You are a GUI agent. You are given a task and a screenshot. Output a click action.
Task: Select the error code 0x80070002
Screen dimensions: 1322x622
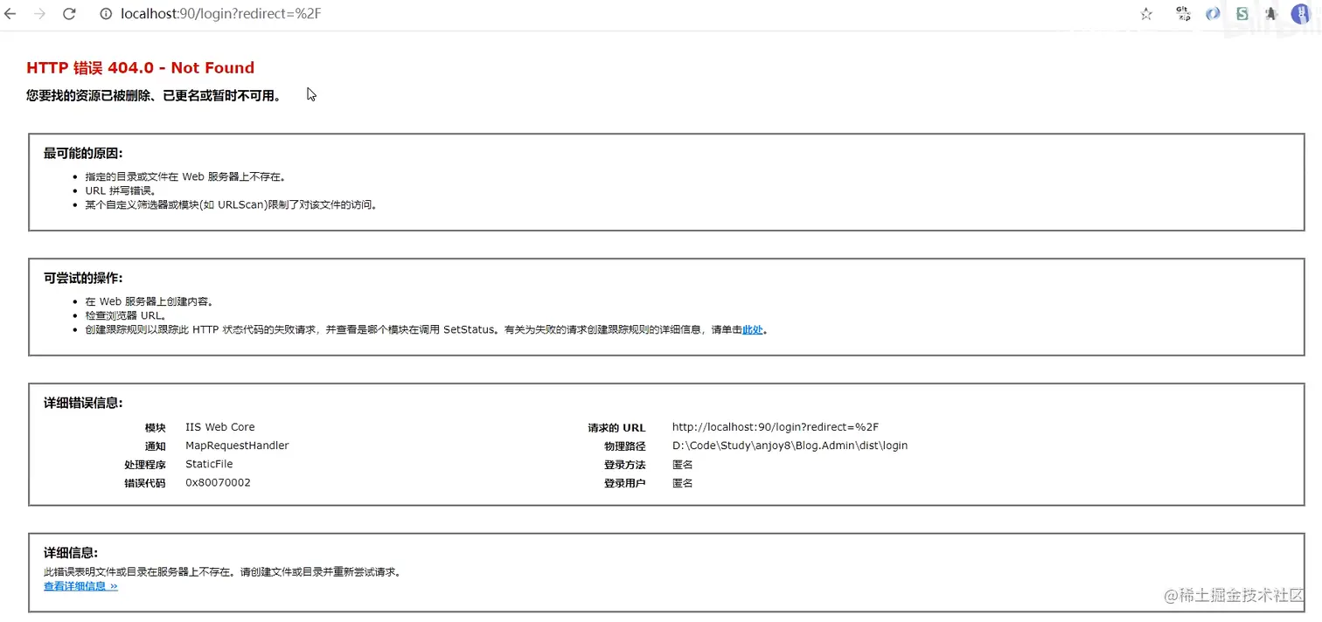coord(218,482)
